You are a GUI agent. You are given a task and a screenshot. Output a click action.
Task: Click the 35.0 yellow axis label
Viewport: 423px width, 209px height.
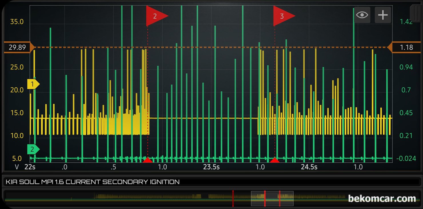pyautogui.click(x=17, y=22)
